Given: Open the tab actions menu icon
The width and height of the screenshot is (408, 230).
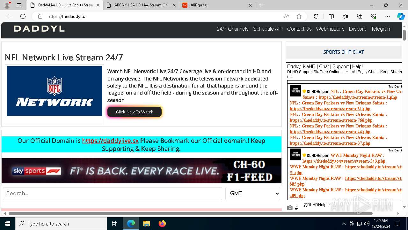Looking at the screenshot, I should point(19,5).
